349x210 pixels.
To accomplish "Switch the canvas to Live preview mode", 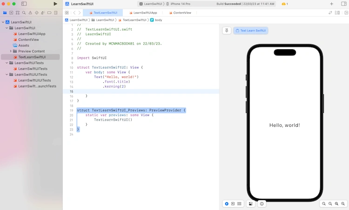I will pyautogui.click(x=227, y=203).
